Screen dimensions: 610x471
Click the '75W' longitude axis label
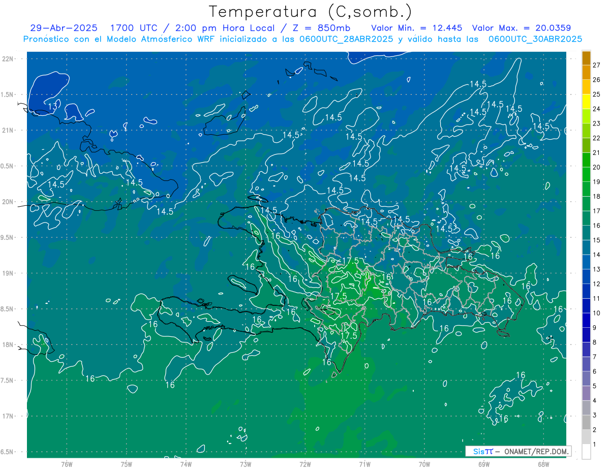pyautogui.click(x=126, y=464)
